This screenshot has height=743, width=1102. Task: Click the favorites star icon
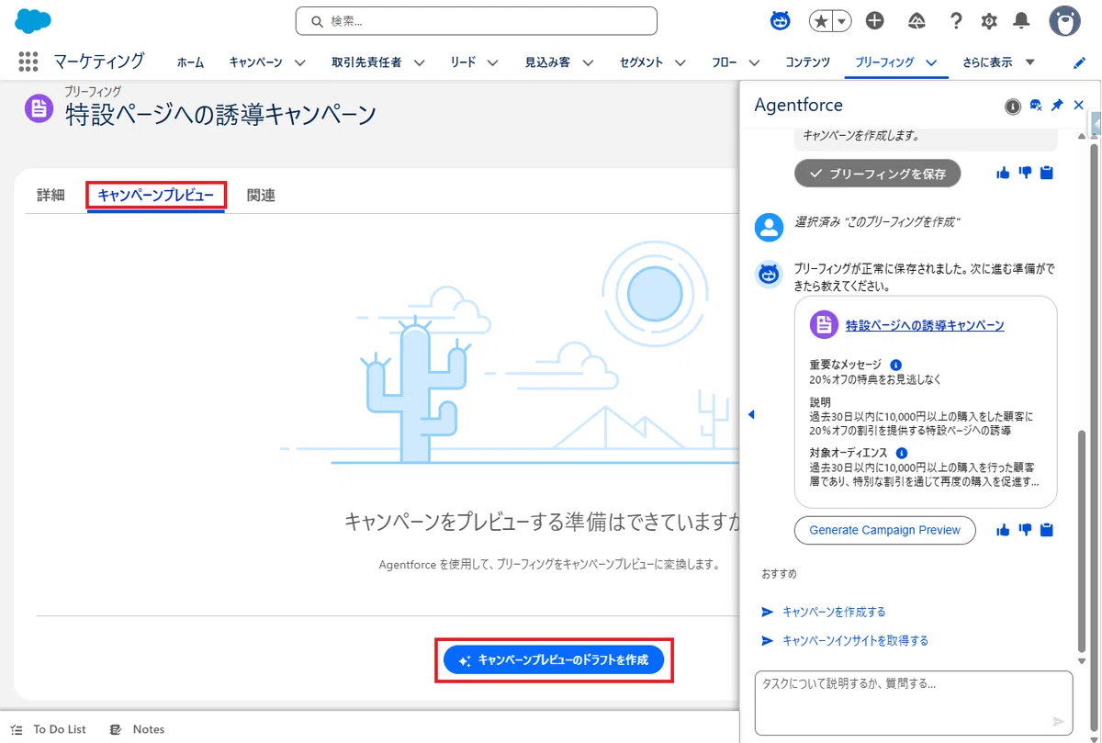click(820, 20)
